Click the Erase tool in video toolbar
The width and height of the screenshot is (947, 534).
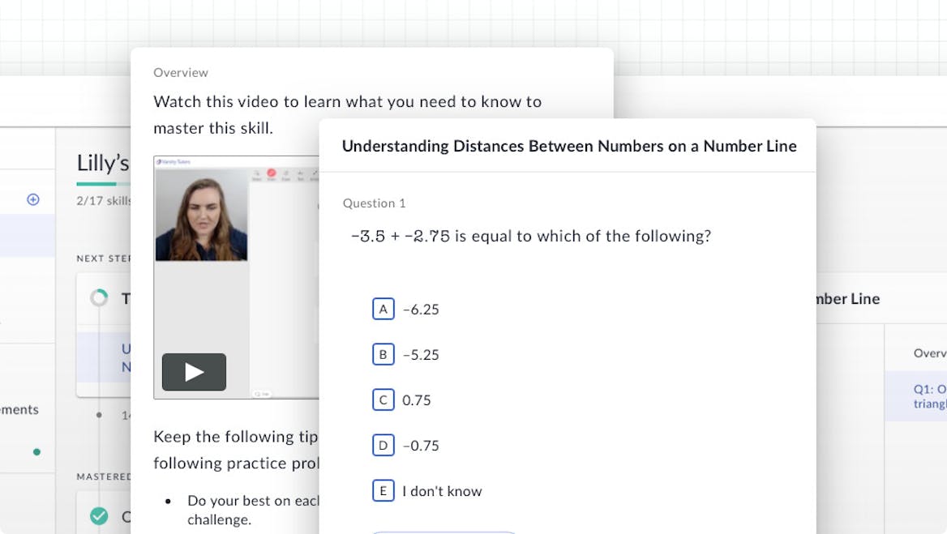286,173
